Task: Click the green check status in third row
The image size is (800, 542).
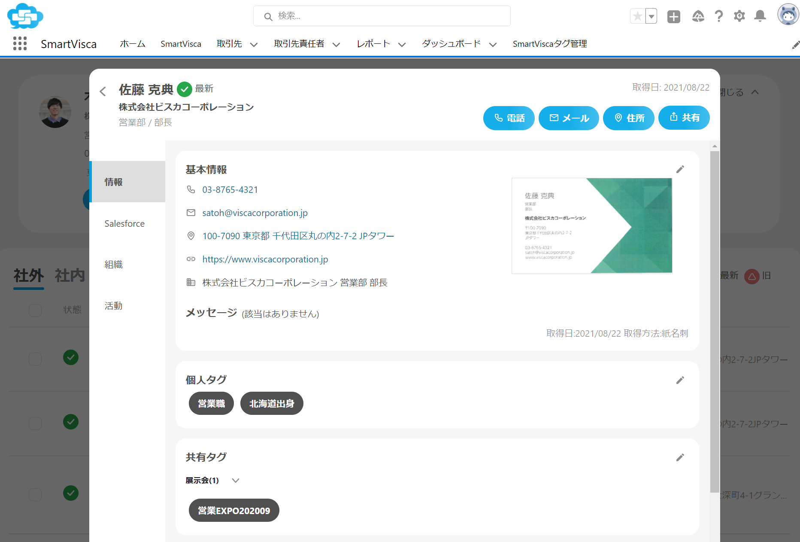Action: click(x=71, y=493)
